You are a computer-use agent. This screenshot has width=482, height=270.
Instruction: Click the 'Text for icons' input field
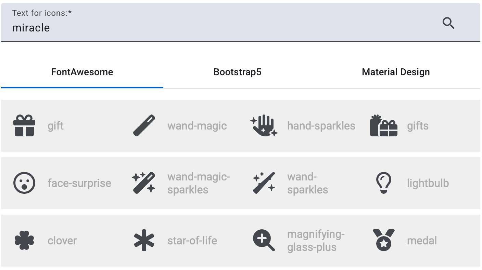137,28
